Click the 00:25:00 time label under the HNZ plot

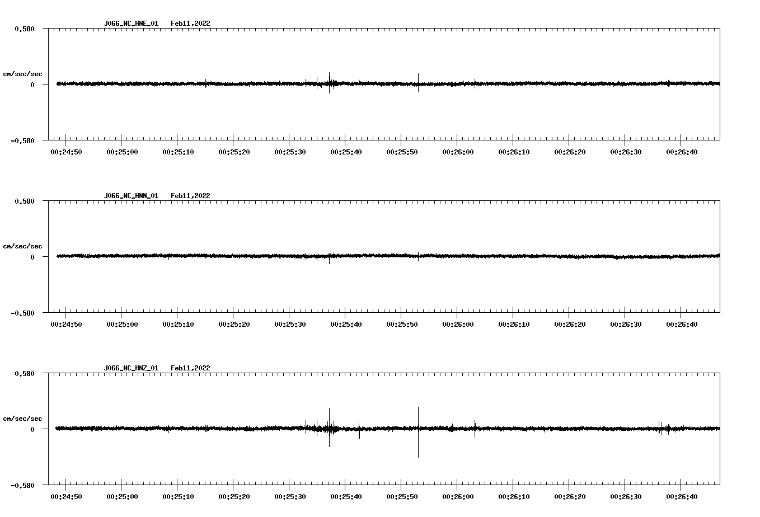point(122,497)
